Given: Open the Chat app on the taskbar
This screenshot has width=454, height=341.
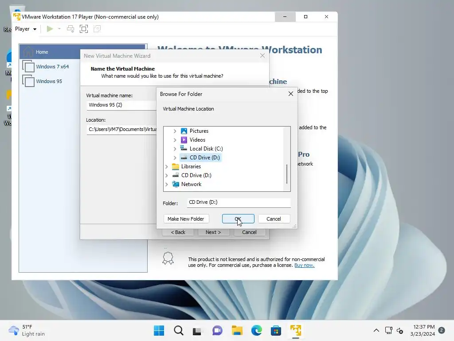Looking at the screenshot, I should pyautogui.click(x=217, y=330).
